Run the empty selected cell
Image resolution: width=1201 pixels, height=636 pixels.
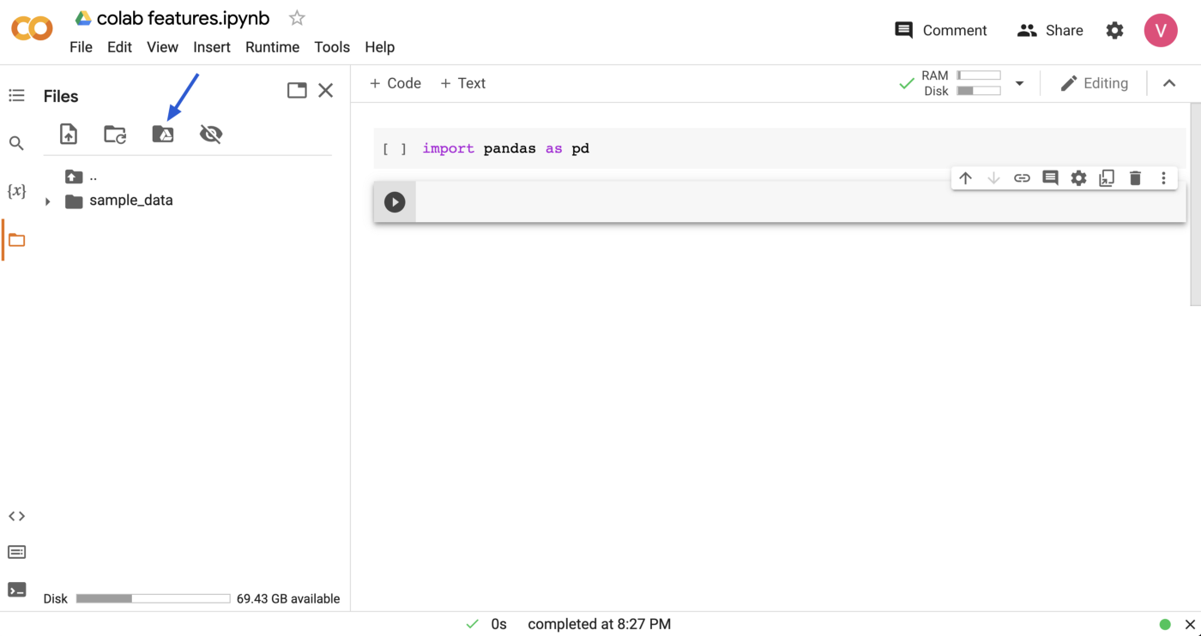tap(395, 202)
